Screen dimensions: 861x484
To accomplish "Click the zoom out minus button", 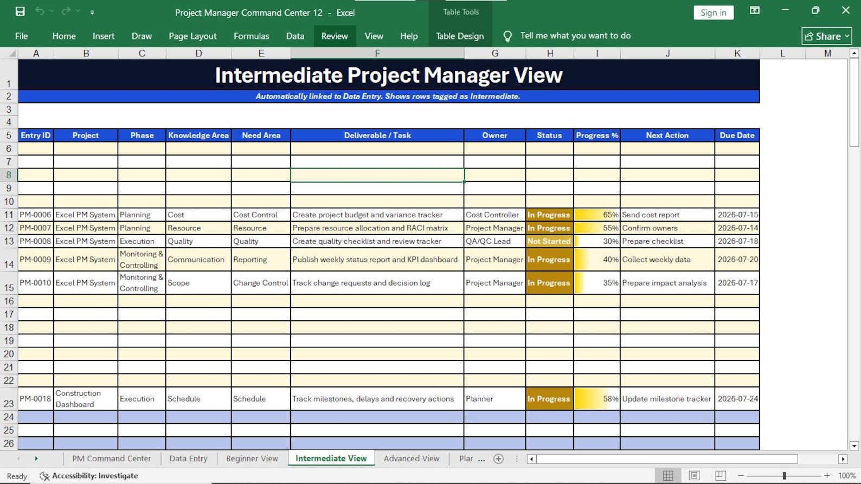I will point(741,475).
